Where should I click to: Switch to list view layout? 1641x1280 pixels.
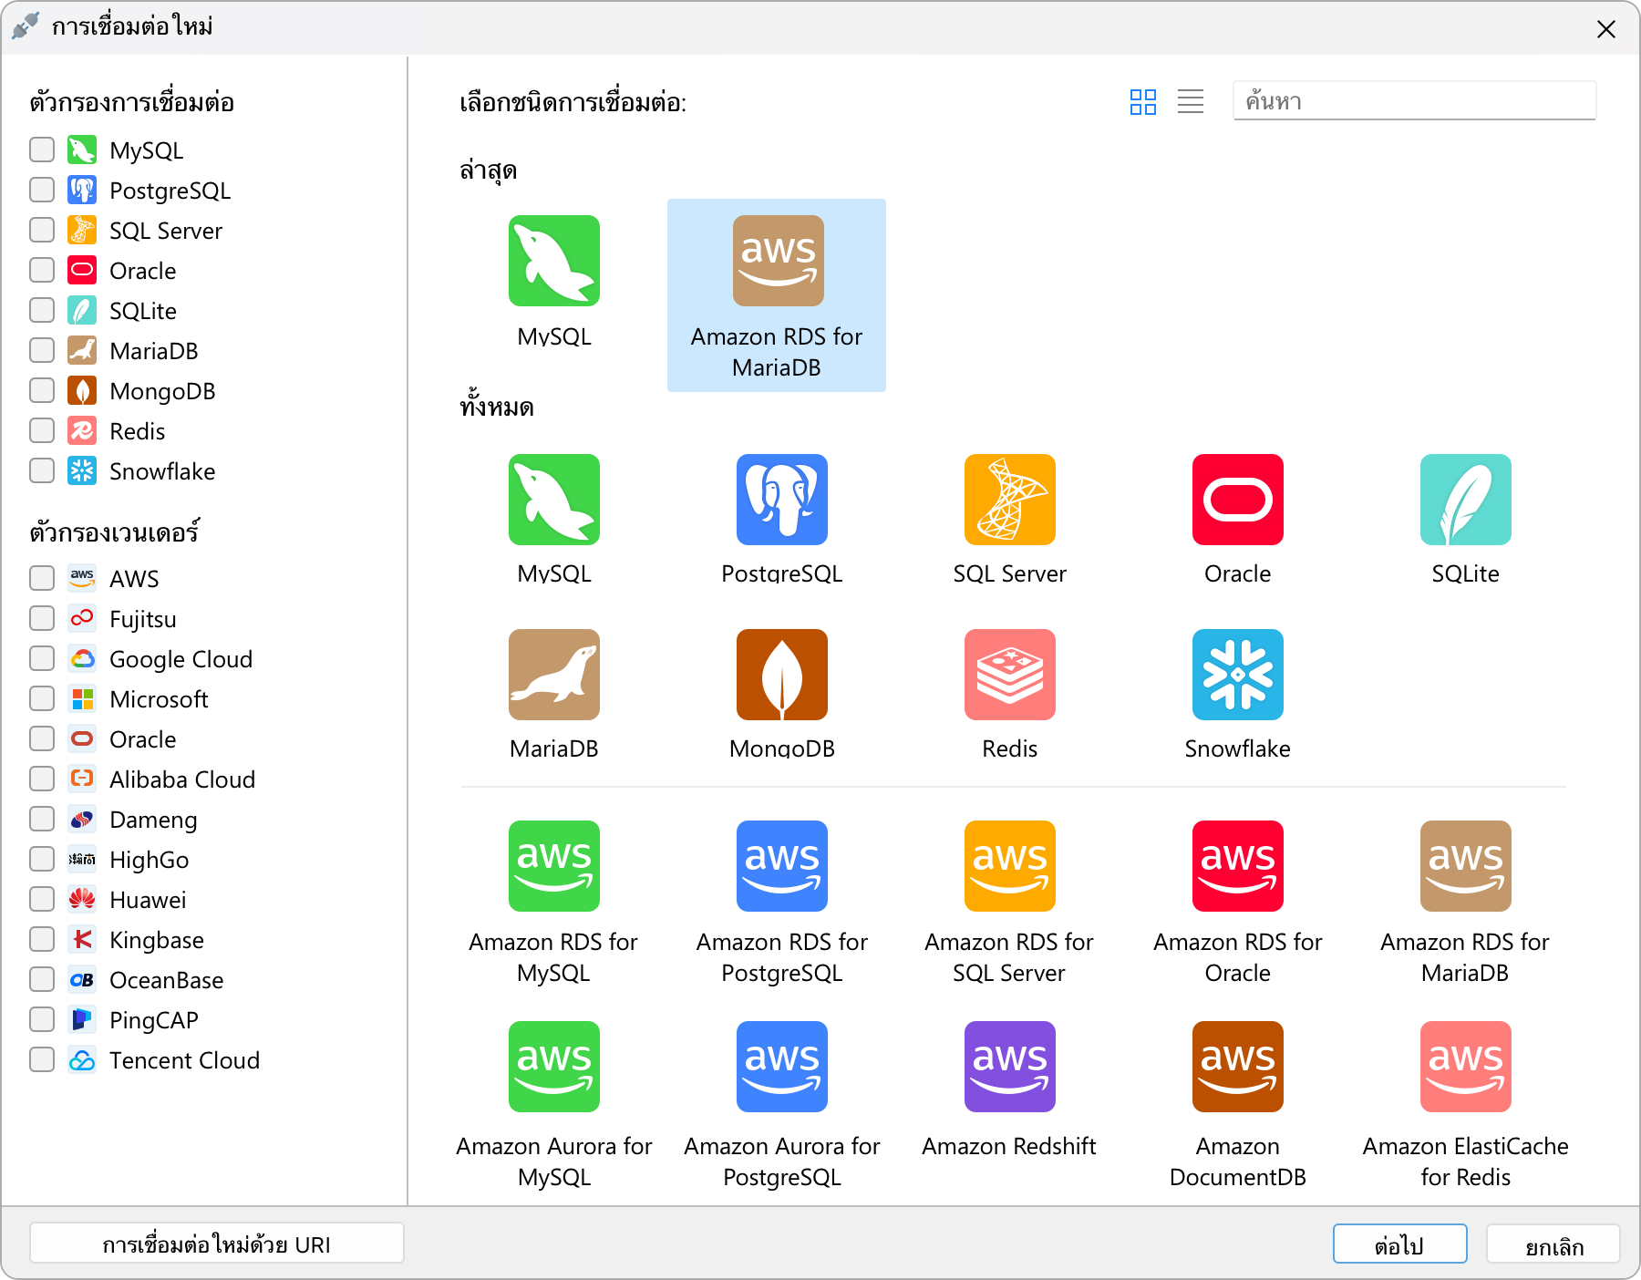(x=1191, y=101)
